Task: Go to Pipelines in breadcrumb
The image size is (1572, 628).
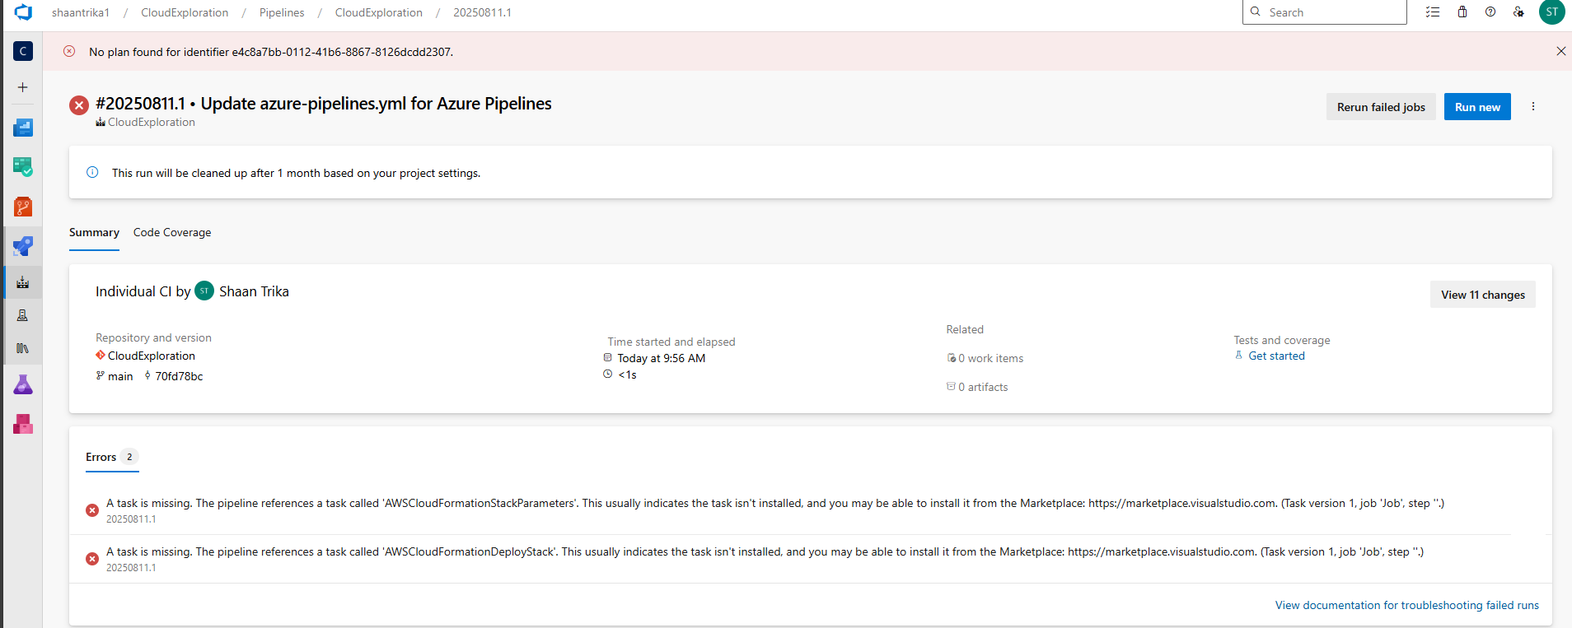Action: 282,12
